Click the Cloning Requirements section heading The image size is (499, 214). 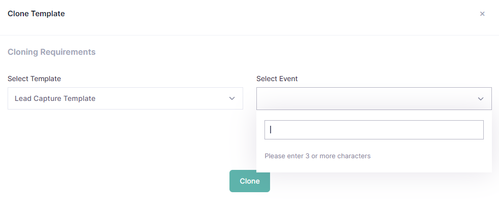pos(51,52)
